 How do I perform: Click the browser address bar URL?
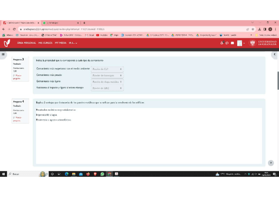tap(64, 29)
